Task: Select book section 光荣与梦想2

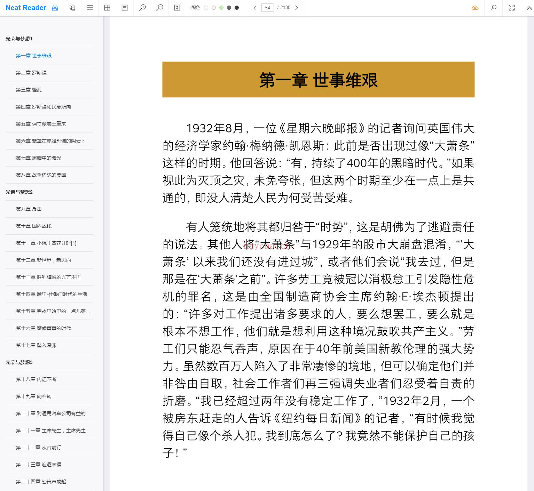Action: [x=19, y=192]
